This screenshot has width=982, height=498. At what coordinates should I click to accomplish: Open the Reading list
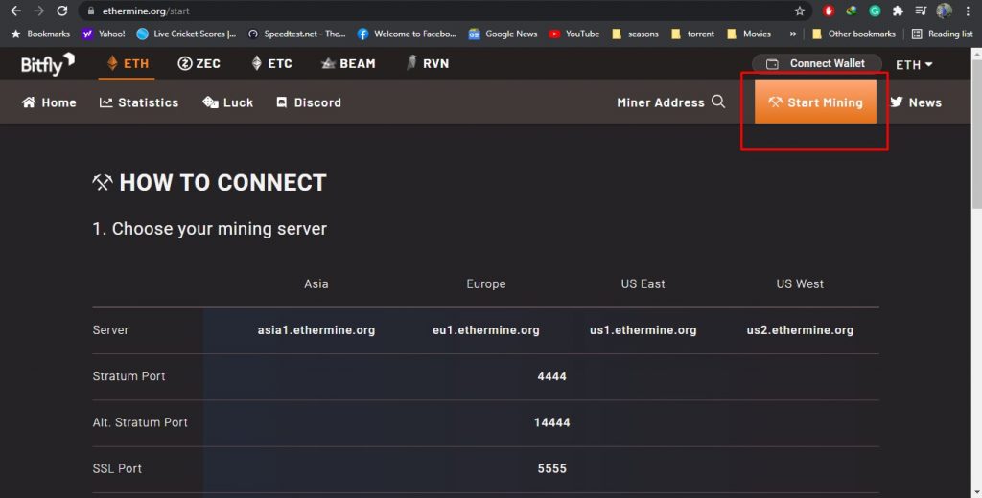pyautogui.click(x=943, y=34)
